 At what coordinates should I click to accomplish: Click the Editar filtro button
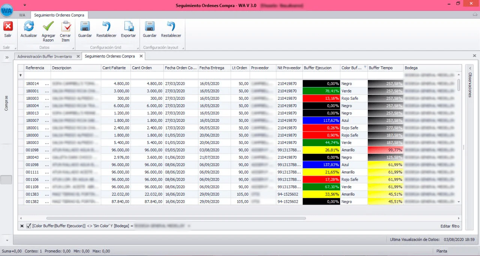(450, 226)
